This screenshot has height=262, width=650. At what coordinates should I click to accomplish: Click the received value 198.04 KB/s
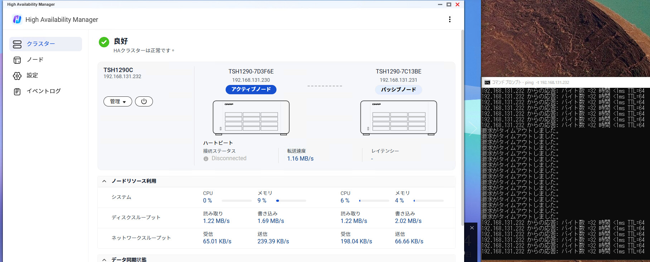pos(356,242)
